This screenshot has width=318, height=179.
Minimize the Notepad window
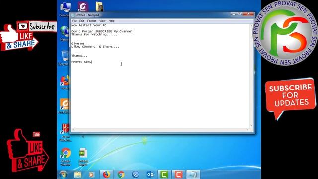[x=234, y=14]
